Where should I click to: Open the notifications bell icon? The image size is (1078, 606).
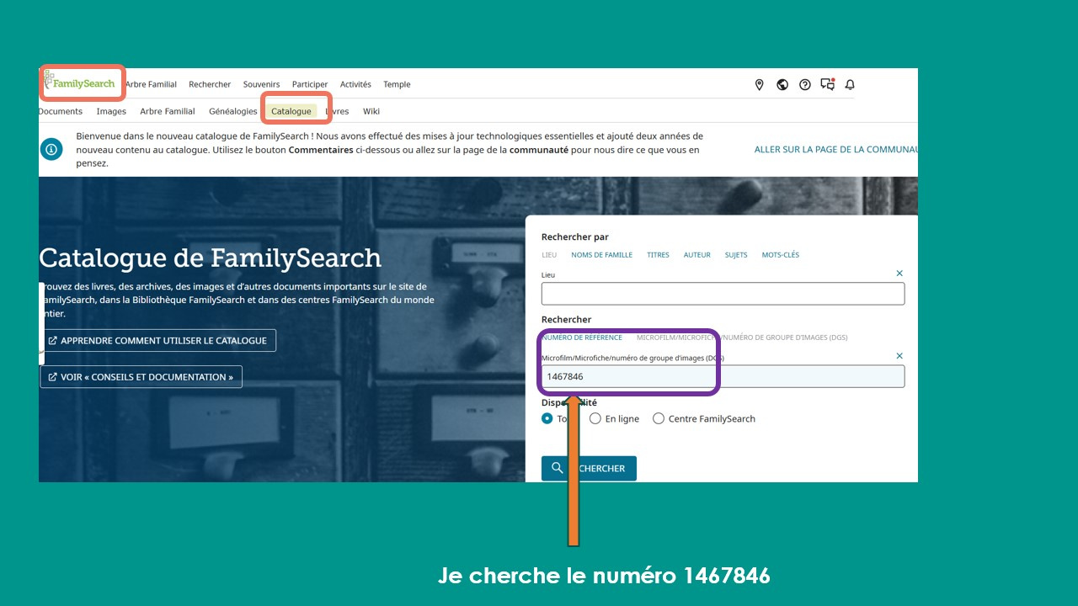[850, 84]
